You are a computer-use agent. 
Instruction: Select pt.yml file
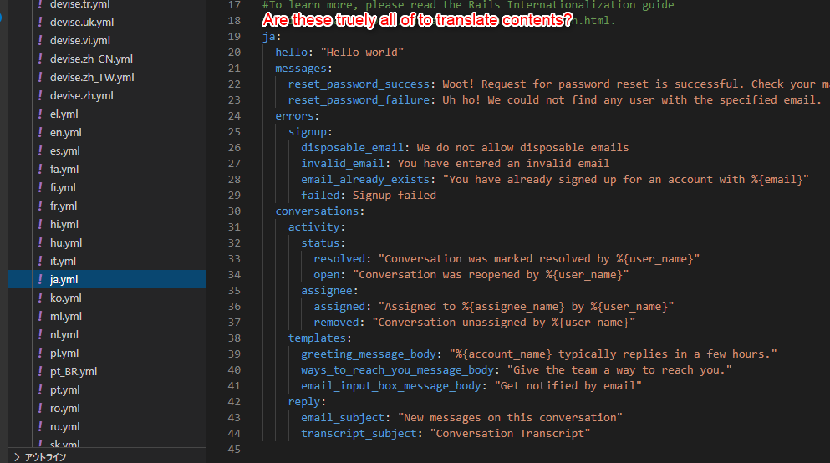65,390
